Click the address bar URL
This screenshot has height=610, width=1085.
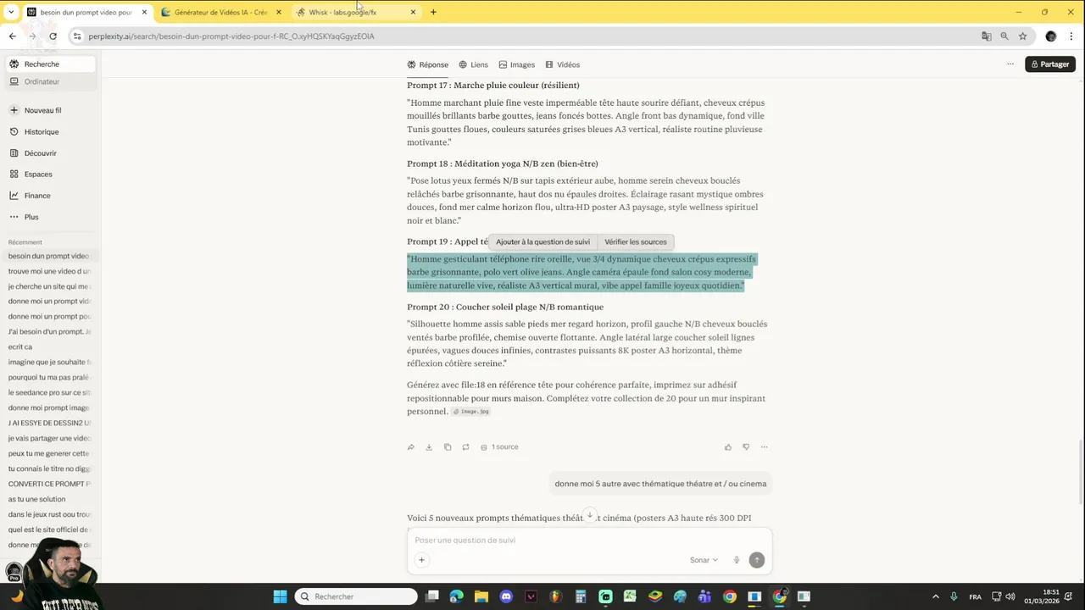pyautogui.click(x=231, y=36)
